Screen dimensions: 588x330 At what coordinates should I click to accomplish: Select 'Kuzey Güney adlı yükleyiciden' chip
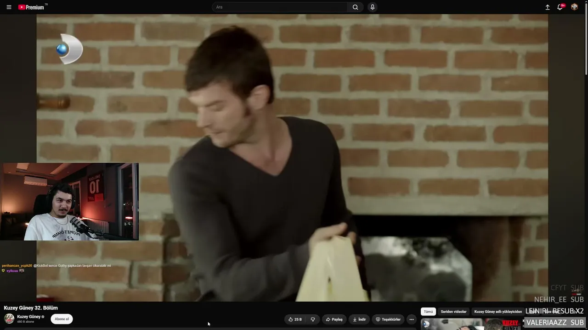(498, 312)
